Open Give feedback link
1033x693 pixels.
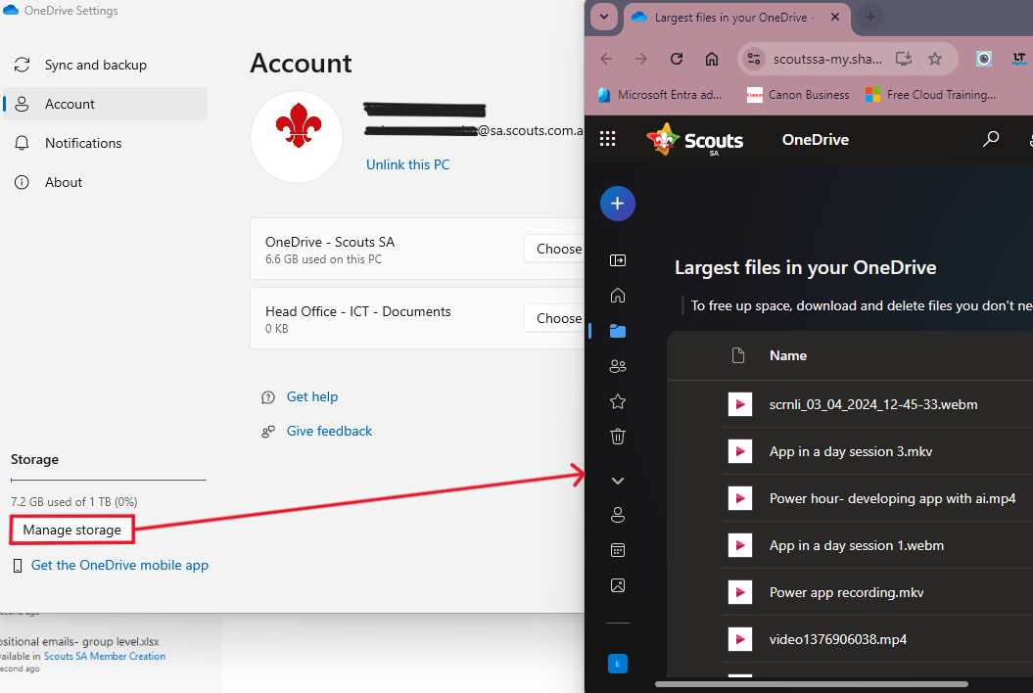pyautogui.click(x=329, y=431)
